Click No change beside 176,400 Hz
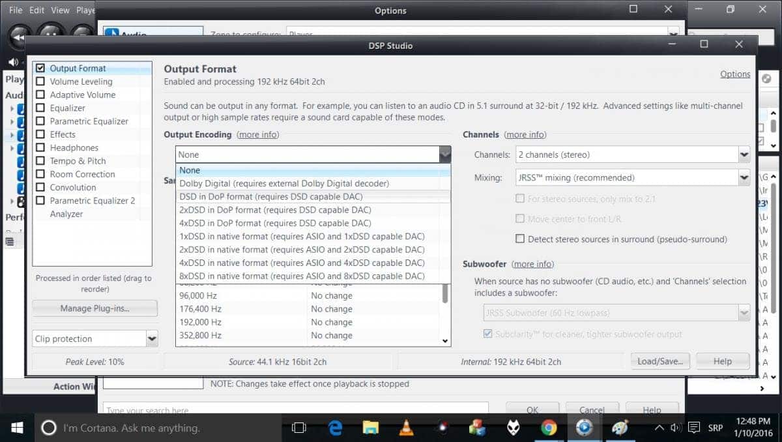The image size is (782, 442). pos(332,309)
